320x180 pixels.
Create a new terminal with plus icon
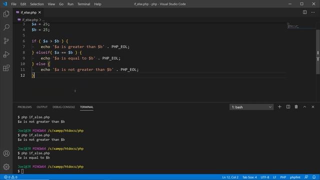279,106
